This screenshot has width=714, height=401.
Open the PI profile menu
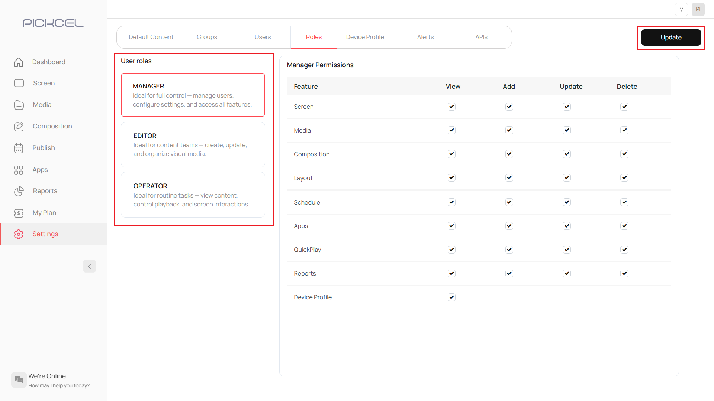tap(698, 9)
